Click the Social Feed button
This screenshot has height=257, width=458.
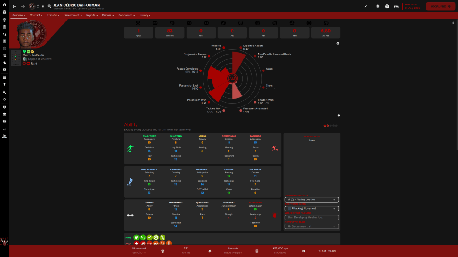[441, 6]
